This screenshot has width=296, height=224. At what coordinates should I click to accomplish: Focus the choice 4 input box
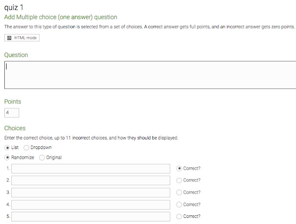click(x=91, y=205)
